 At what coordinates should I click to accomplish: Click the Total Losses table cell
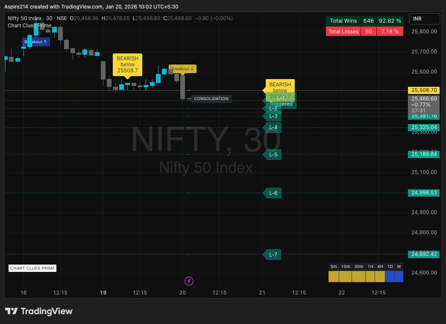click(x=343, y=31)
